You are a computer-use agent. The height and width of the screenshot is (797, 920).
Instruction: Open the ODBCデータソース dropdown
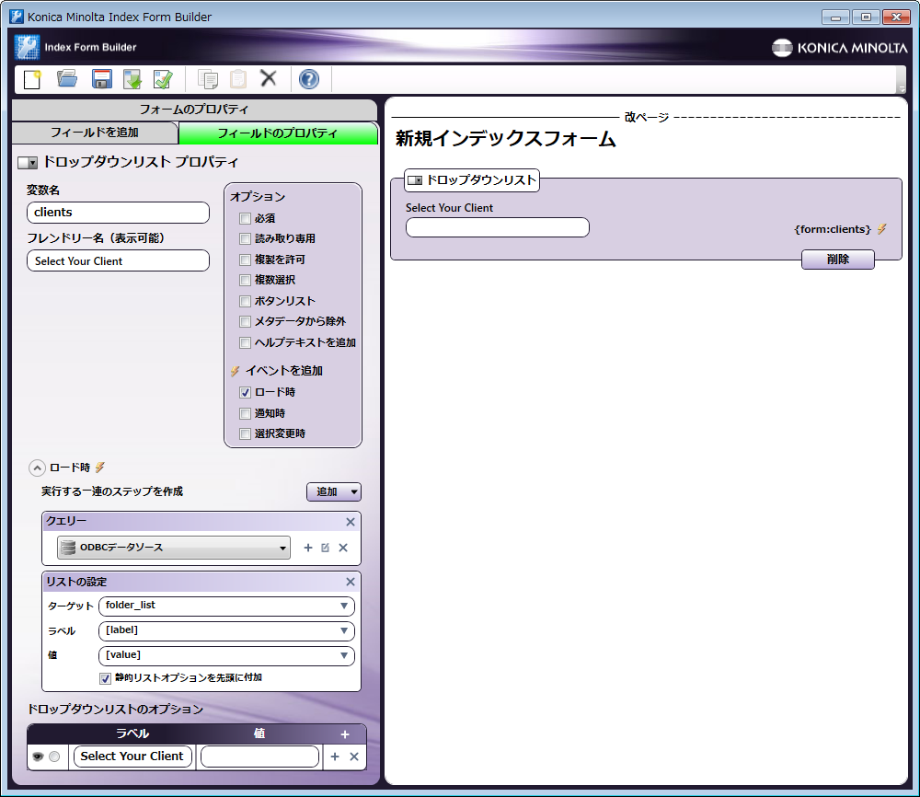[174, 548]
